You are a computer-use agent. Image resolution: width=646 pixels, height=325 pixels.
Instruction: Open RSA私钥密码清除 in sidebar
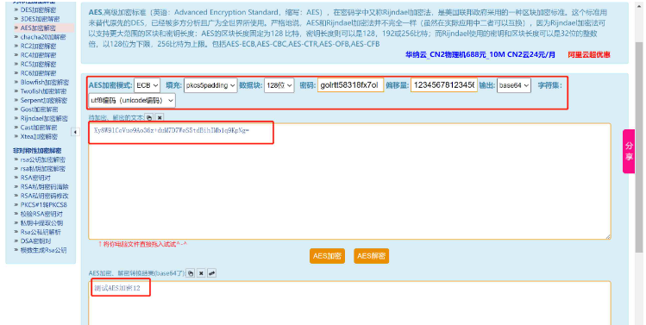[45, 186]
